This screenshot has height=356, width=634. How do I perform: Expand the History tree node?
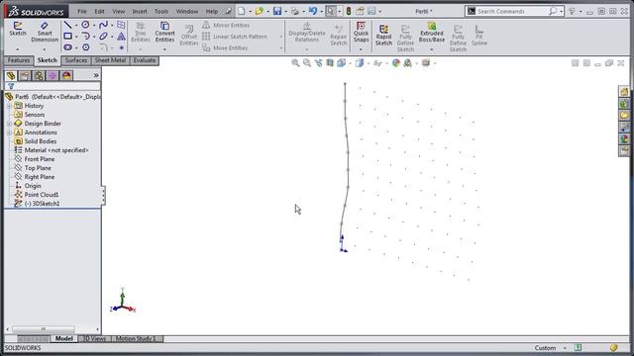(x=9, y=106)
